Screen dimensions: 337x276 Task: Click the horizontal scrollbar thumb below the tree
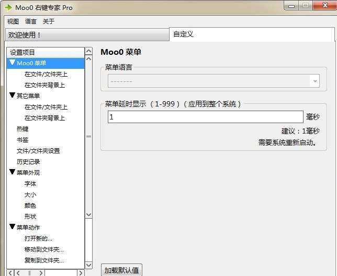click(29, 273)
